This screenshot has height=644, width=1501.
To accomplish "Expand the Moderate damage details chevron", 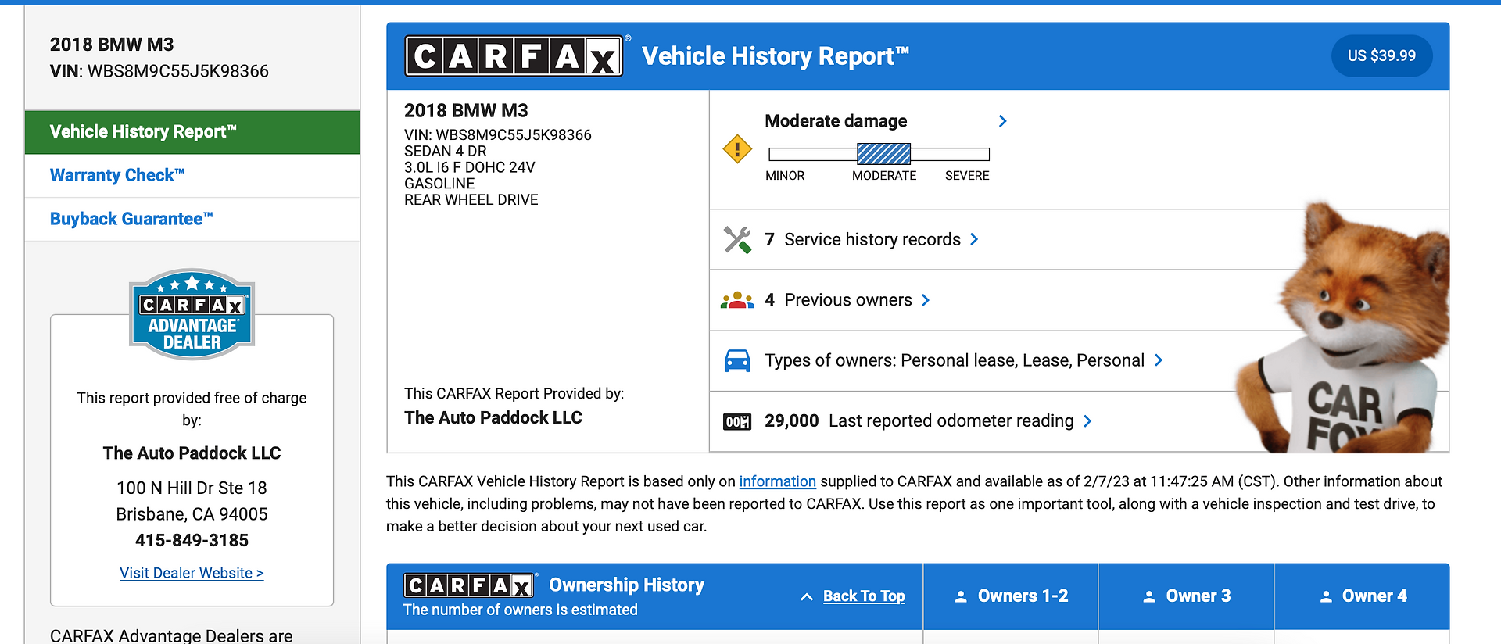I will (1003, 121).
